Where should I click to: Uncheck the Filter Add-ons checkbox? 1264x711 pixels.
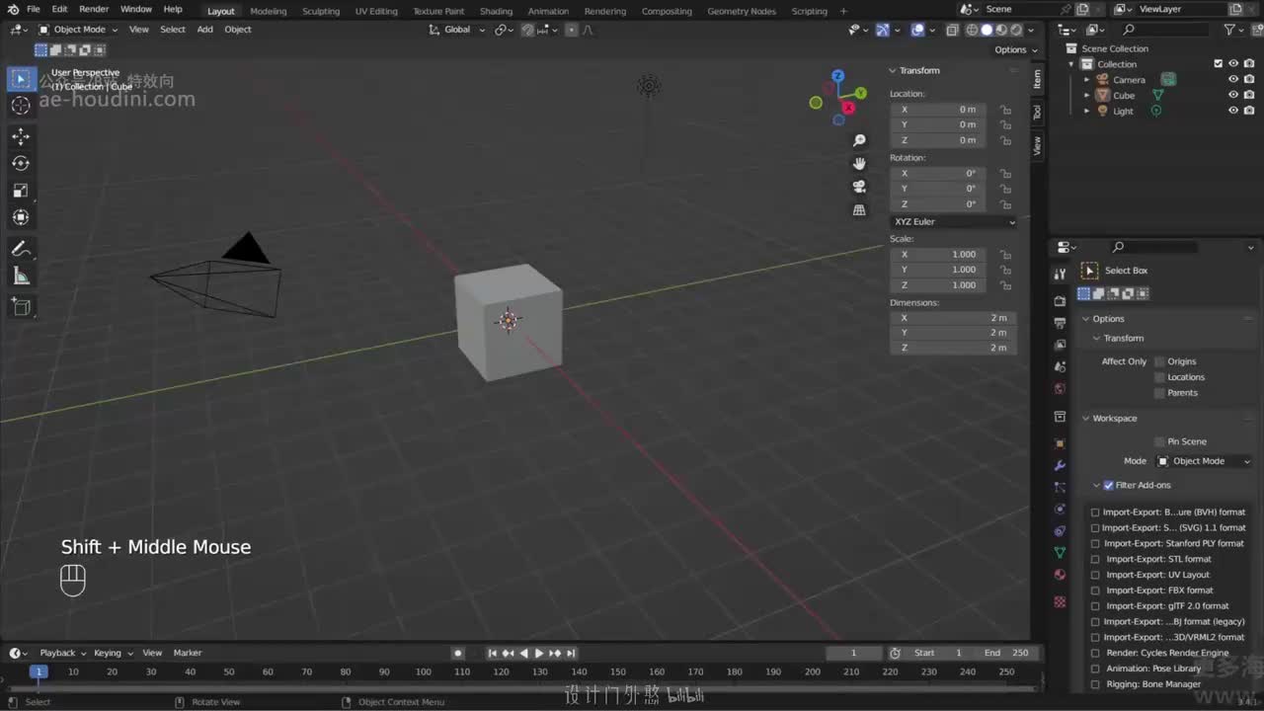coord(1109,485)
